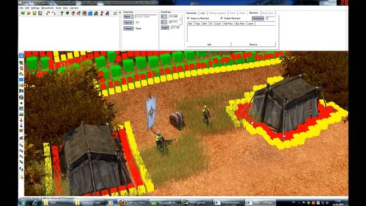
Task: Click the X coordinate button in WorldData
Action: tap(164, 17)
